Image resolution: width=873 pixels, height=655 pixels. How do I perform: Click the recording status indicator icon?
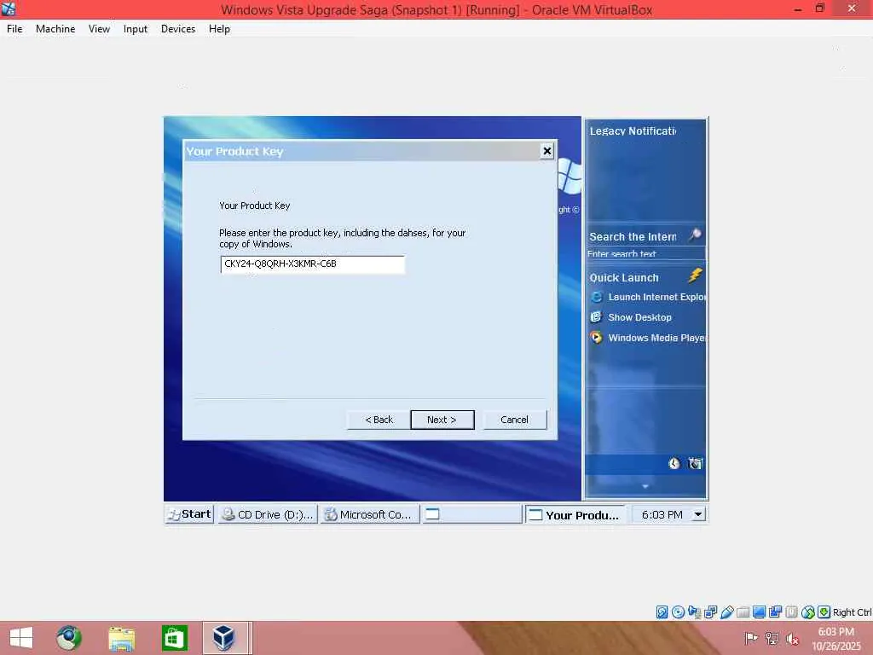tap(775, 612)
